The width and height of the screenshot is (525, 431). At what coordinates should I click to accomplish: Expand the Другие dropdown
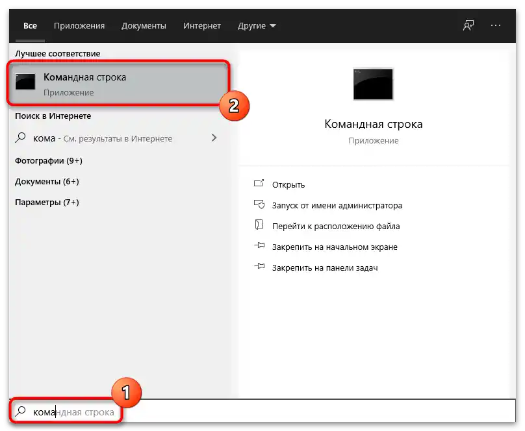257,26
